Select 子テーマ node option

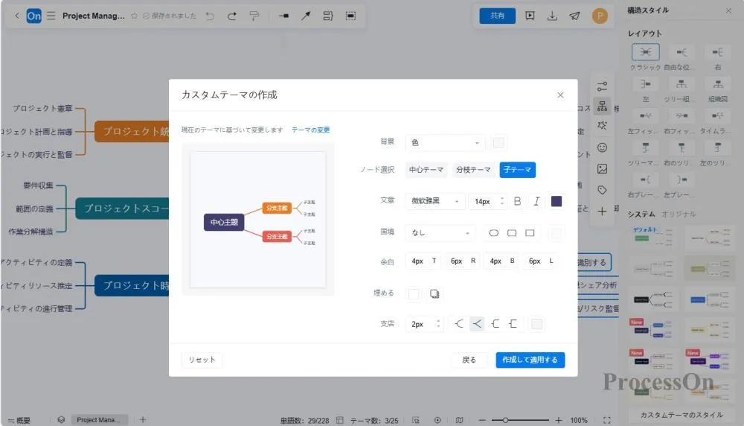pyautogui.click(x=518, y=170)
